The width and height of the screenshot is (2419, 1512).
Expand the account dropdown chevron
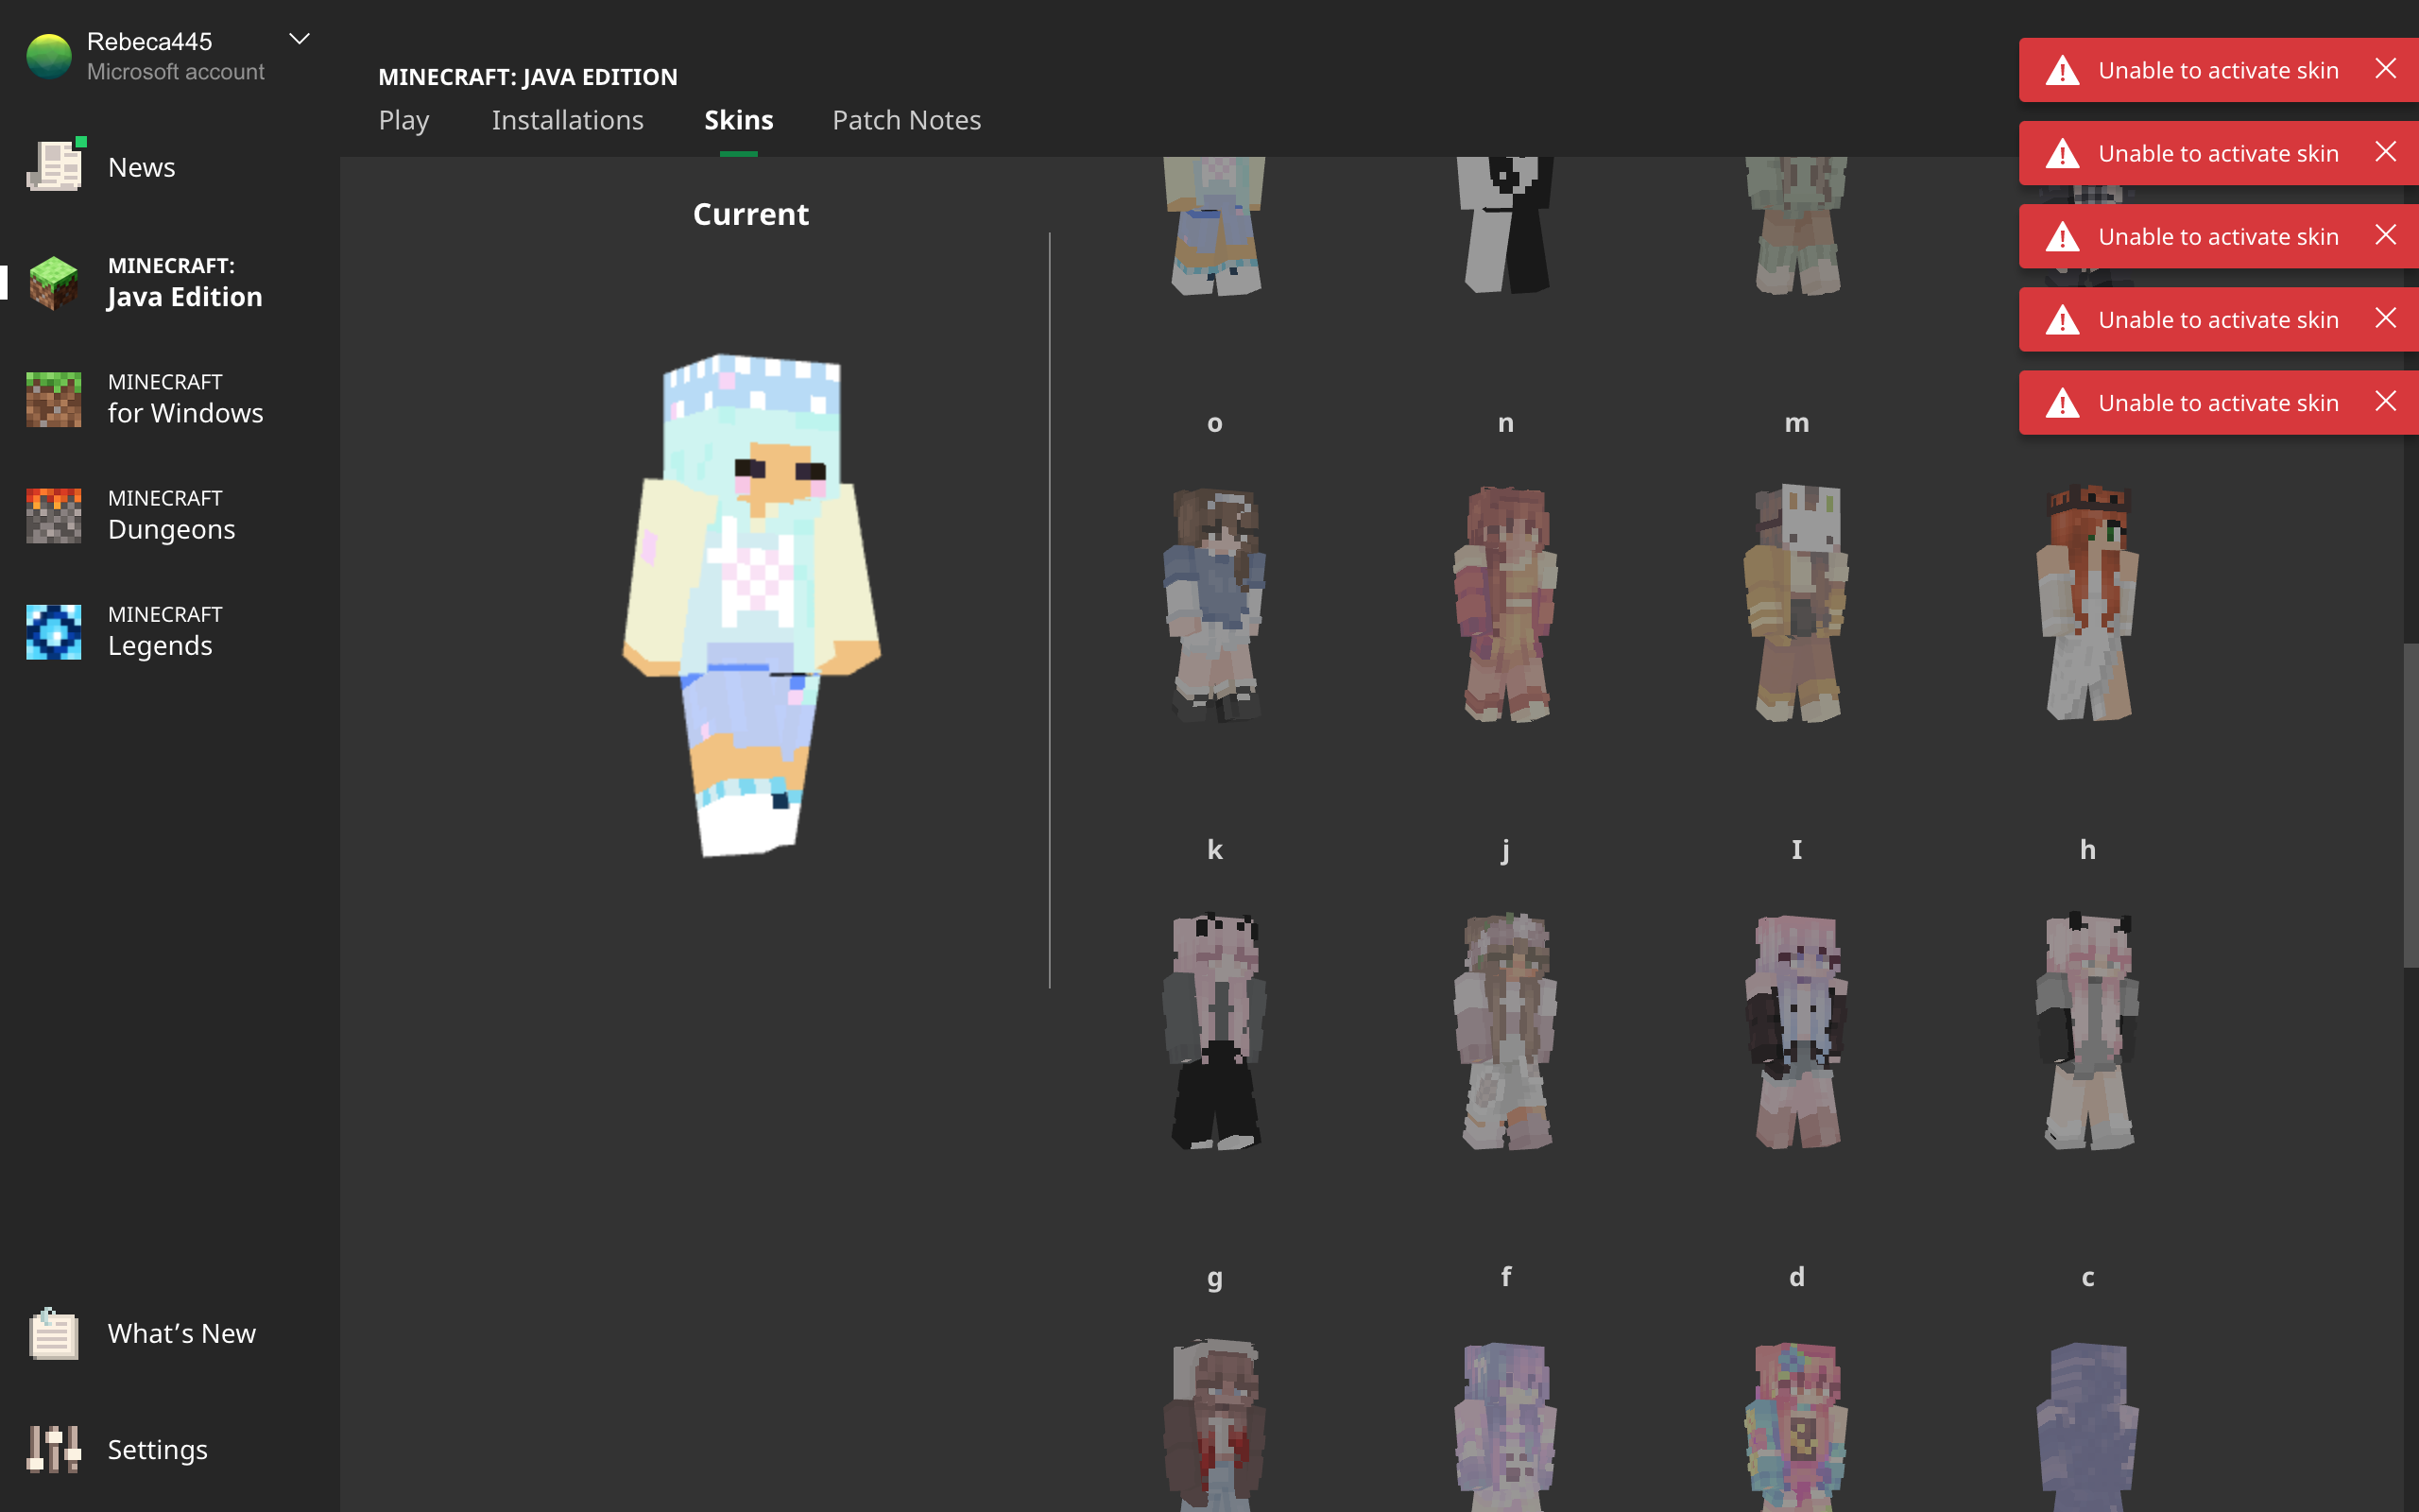tap(299, 39)
